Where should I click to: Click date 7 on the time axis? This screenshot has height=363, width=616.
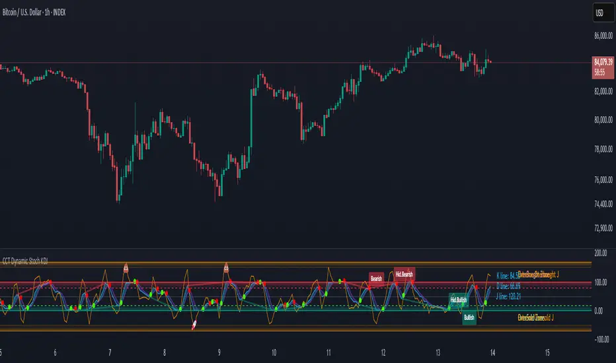coord(110,352)
